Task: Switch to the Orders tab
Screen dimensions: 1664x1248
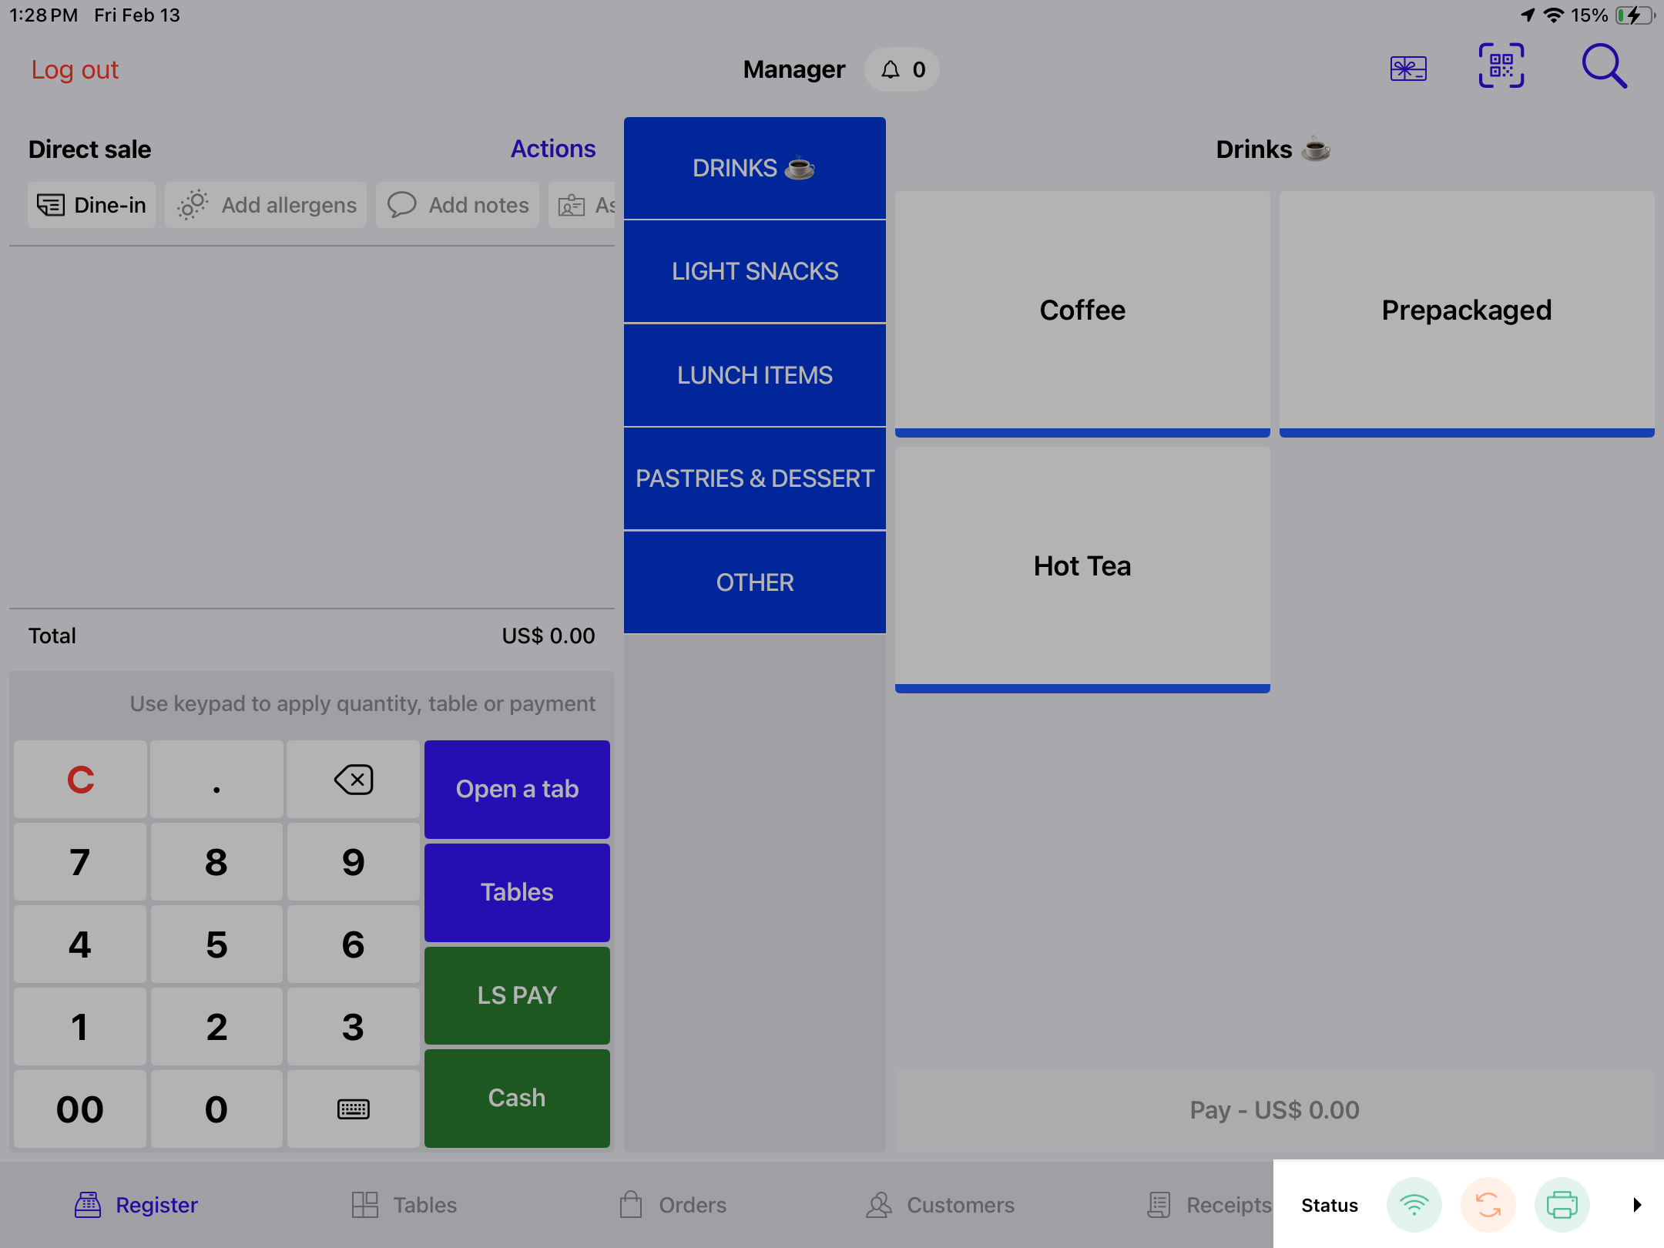Action: pos(673,1205)
